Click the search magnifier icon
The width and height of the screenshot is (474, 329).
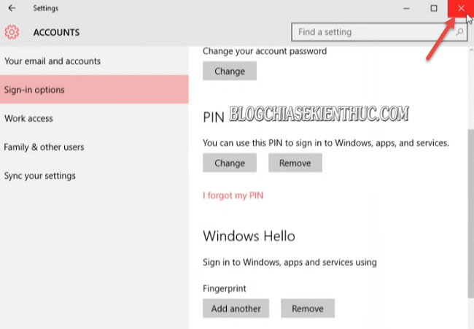point(459,32)
